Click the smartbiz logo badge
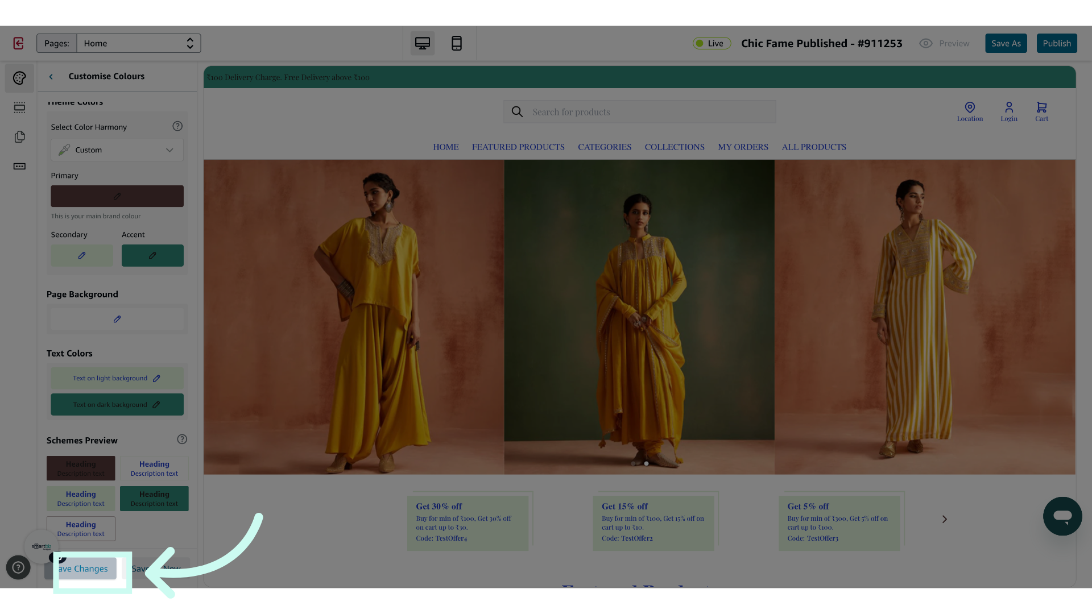 pos(41,546)
